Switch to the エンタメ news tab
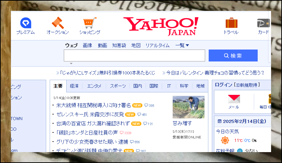 tap(94, 86)
